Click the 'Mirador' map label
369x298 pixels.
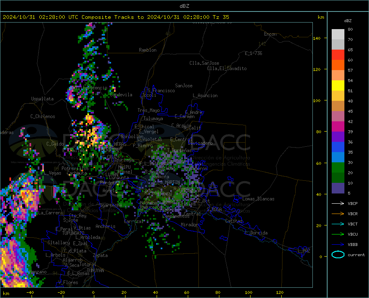tap(189, 225)
